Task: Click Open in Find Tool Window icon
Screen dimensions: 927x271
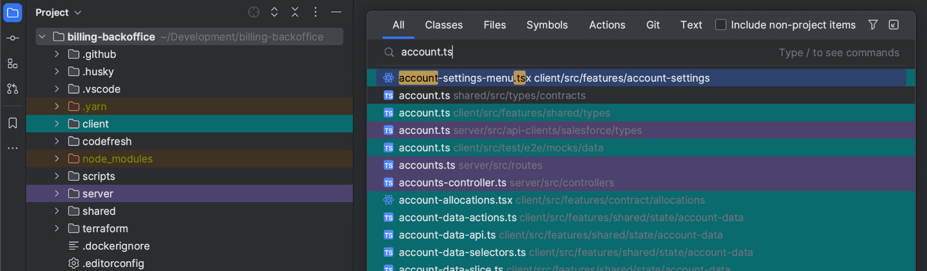Action: (894, 24)
